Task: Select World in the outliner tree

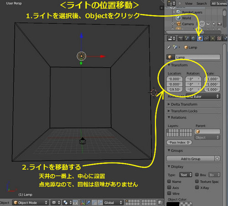Action: [x=187, y=18]
